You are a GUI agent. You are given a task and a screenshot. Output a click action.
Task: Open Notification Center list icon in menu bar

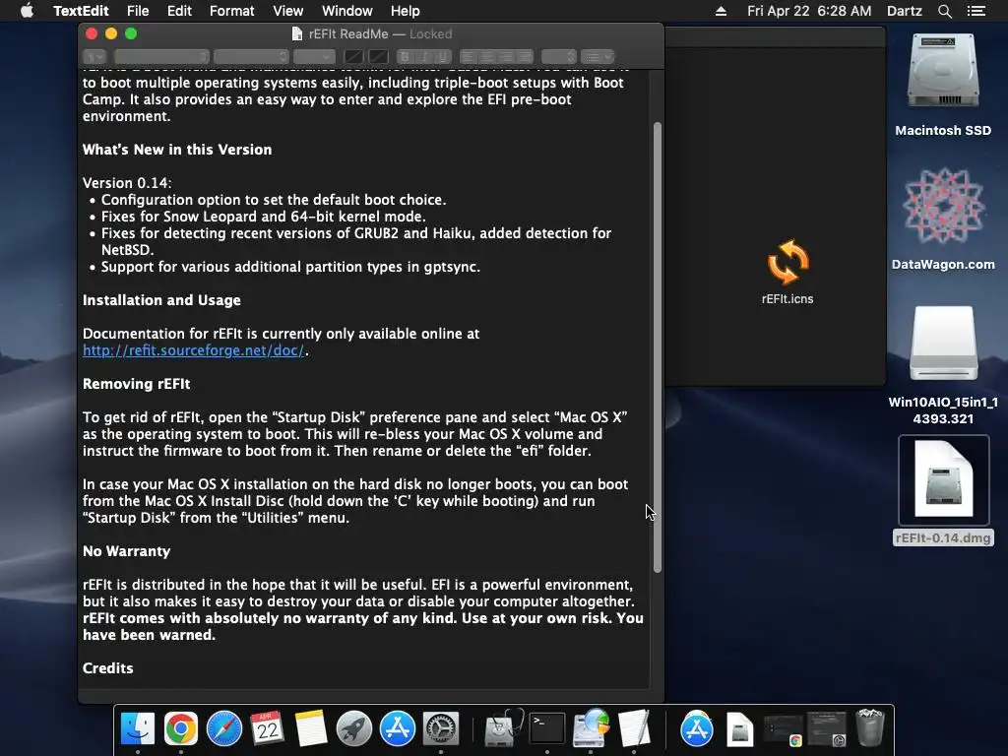tap(976, 11)
